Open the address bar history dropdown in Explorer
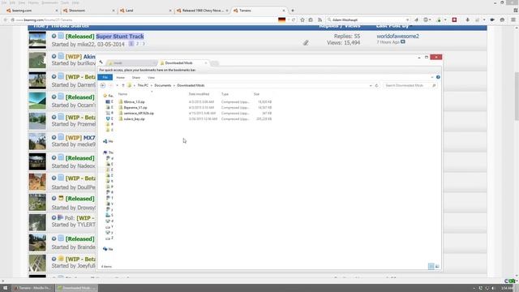 [x=371, y=85]
